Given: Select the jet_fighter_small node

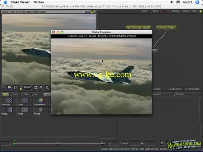Looking at the screenshot, I should point(138,27).
